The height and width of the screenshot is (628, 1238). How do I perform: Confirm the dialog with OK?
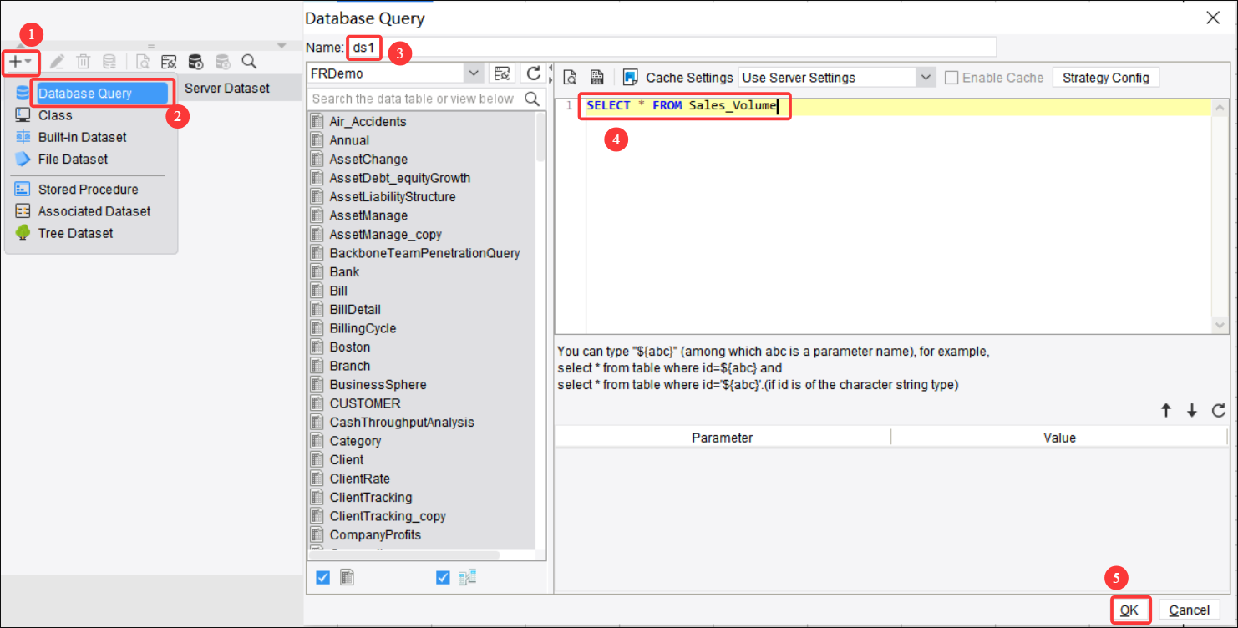[x=1130, y=610]
